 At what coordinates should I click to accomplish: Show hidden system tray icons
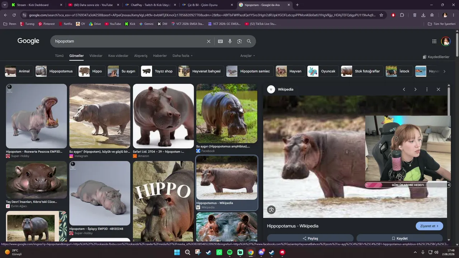coord(415,252)
